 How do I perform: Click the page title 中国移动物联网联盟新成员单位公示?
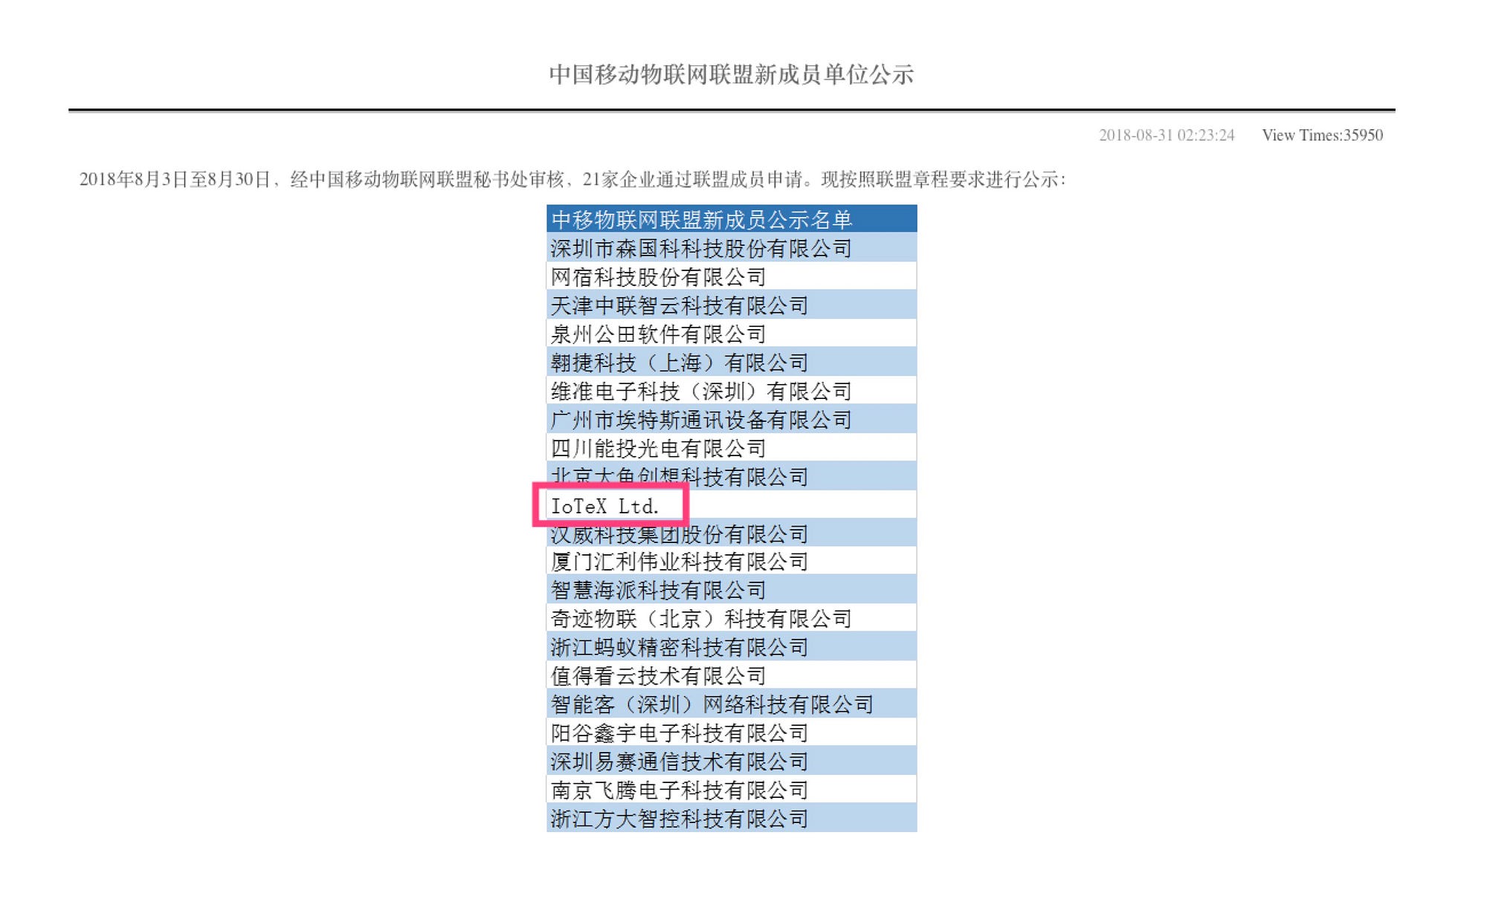731,74
